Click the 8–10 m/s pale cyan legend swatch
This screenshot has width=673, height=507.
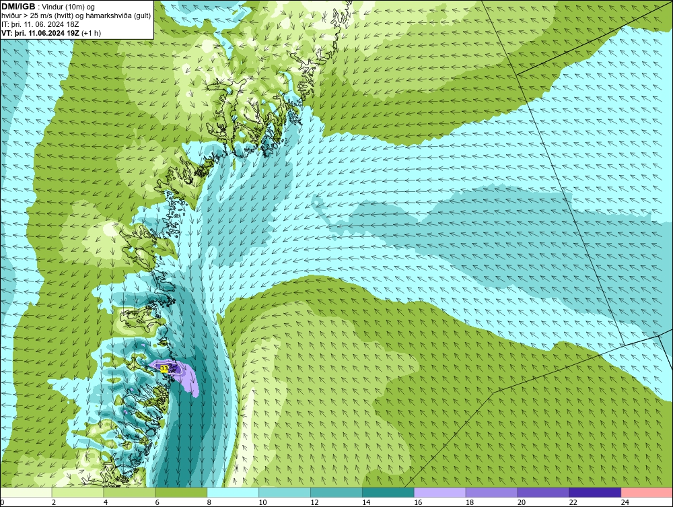click(233, 492)
